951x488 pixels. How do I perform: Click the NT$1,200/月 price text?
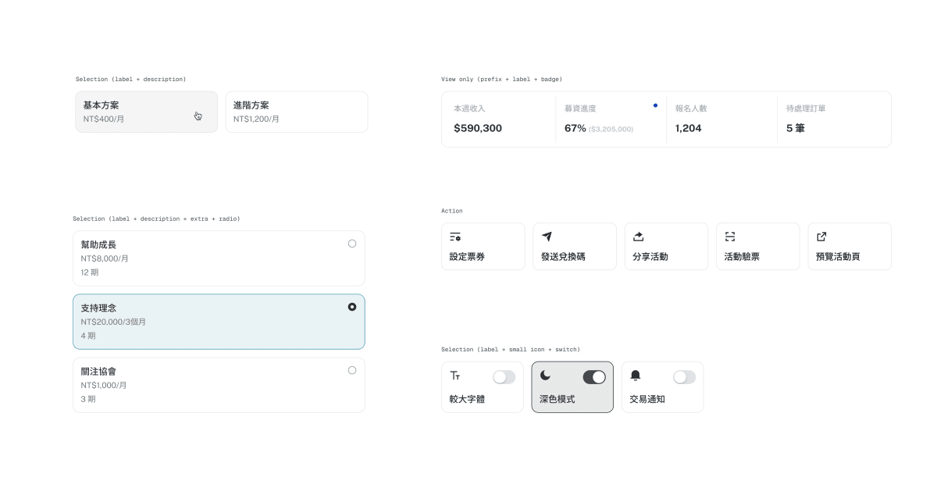coord(256,119)
